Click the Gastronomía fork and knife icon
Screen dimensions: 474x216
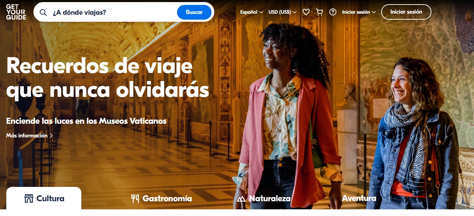click(x=135, y=198)
